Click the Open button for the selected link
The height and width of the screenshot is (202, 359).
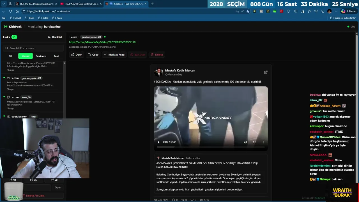point(77,55)
